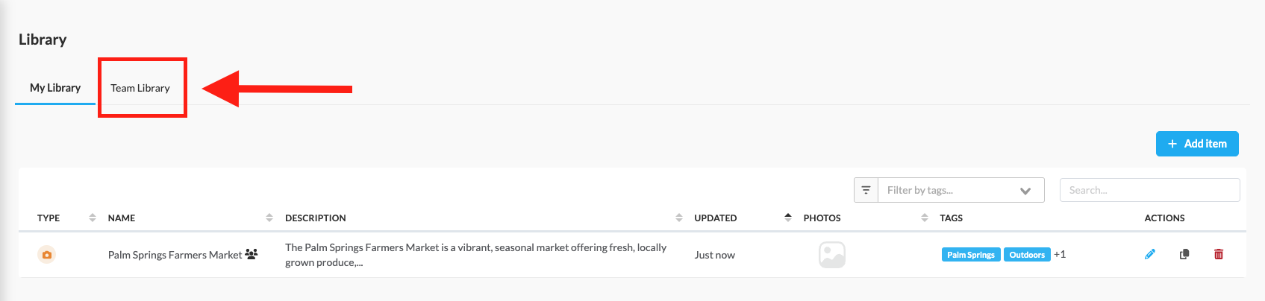This screenshot has height=301, width=1265.
Task: Edit item with the blue pencil icon
Action: click(1150, 254)
